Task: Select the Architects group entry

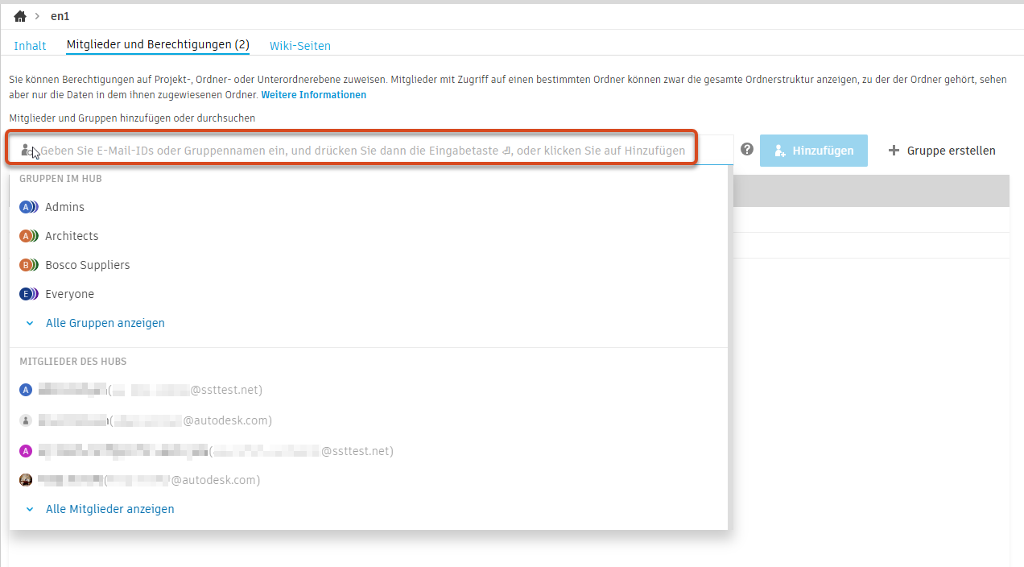Action: pos(368,236)
